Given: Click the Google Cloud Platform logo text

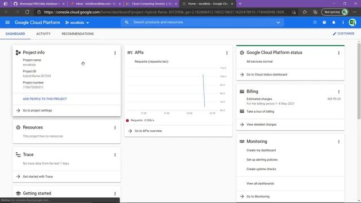Looking at the screenshot, I should (x=37, y=23).
